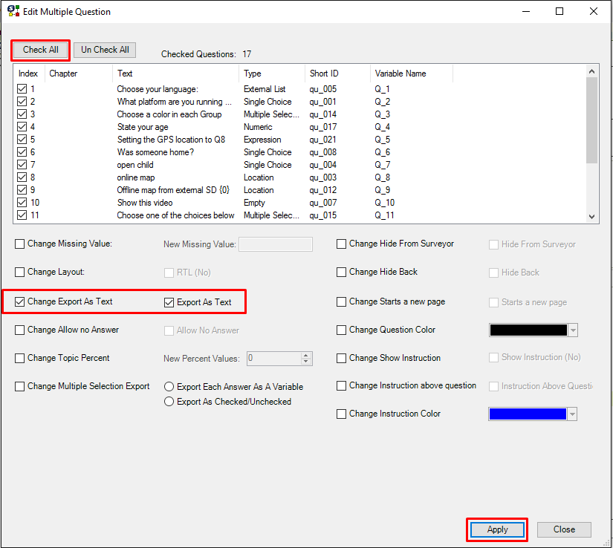Uncheck question 4 'State your age'
The image size is (613, 548).
pos(22,127)
